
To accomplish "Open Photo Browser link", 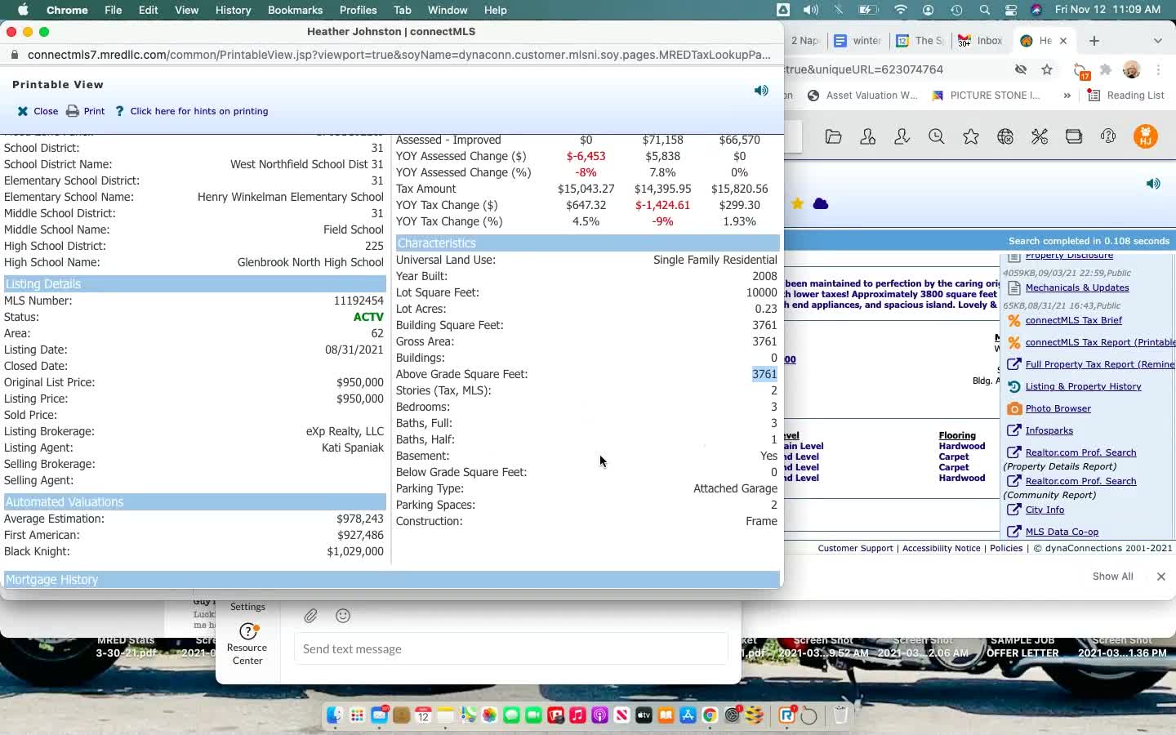I will (x=1058, y=408).
